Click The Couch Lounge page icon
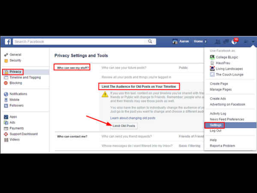 tap(212, 74)
